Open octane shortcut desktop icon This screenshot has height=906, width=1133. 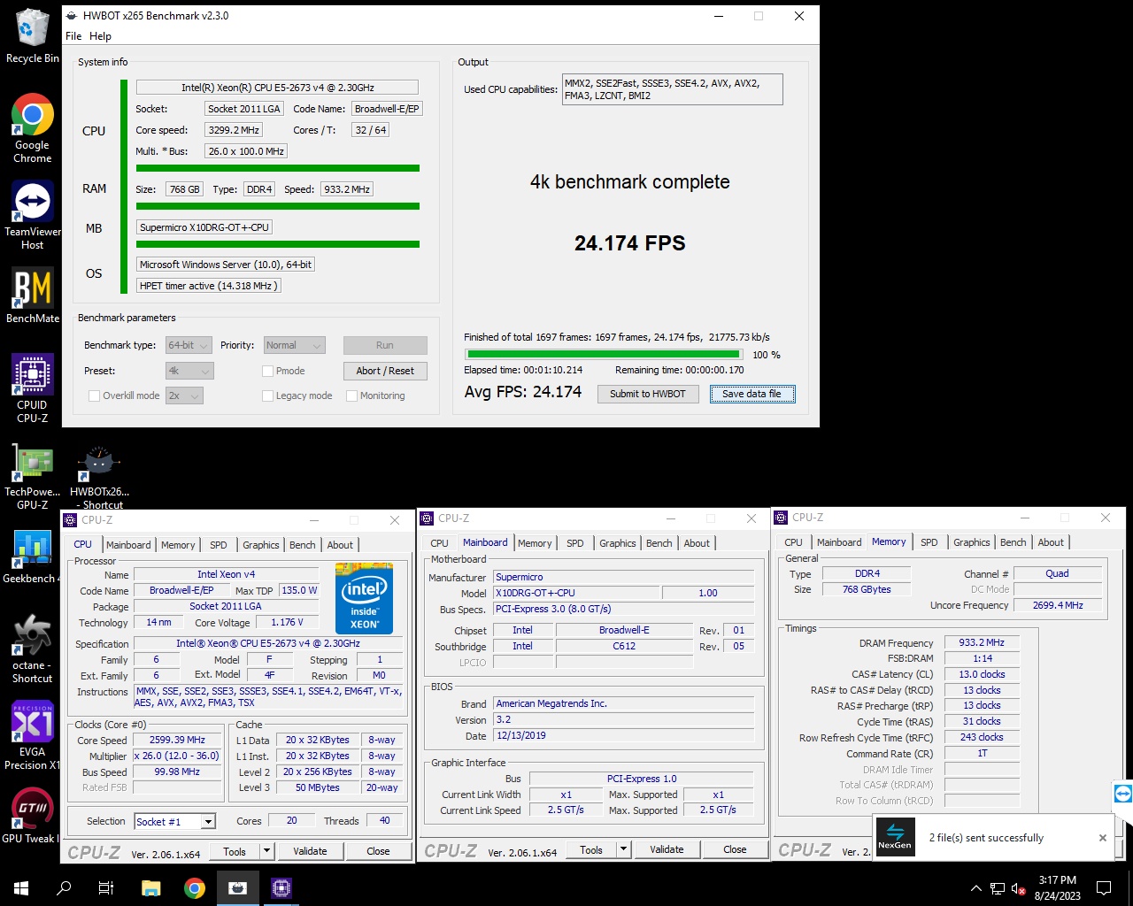32,649
